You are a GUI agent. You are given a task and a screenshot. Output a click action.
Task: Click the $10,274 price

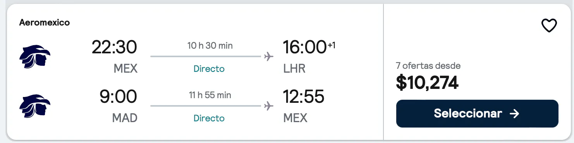click(x=427, y=82)
